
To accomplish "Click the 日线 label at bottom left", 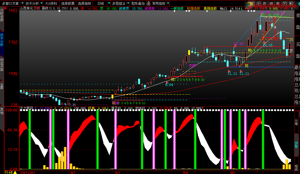I will tap(8, 172).
